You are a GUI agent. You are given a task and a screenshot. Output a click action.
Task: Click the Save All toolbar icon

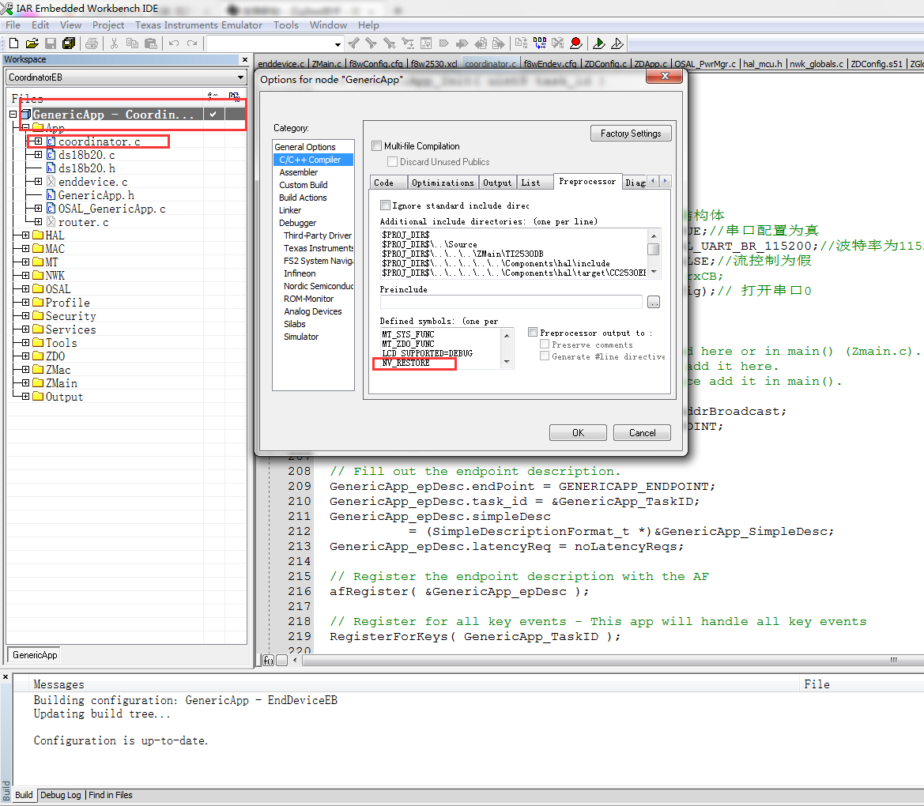tap(69, 43)
